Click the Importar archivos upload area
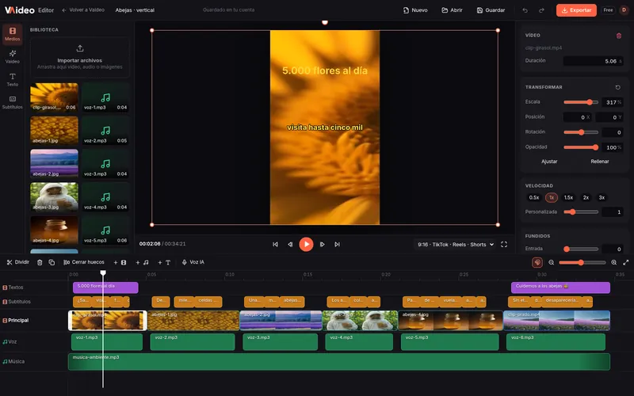 80,57
